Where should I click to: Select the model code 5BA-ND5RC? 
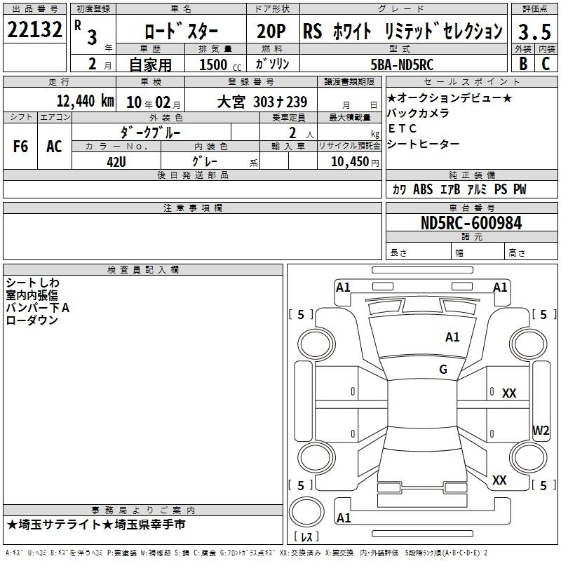coord(402,65)
